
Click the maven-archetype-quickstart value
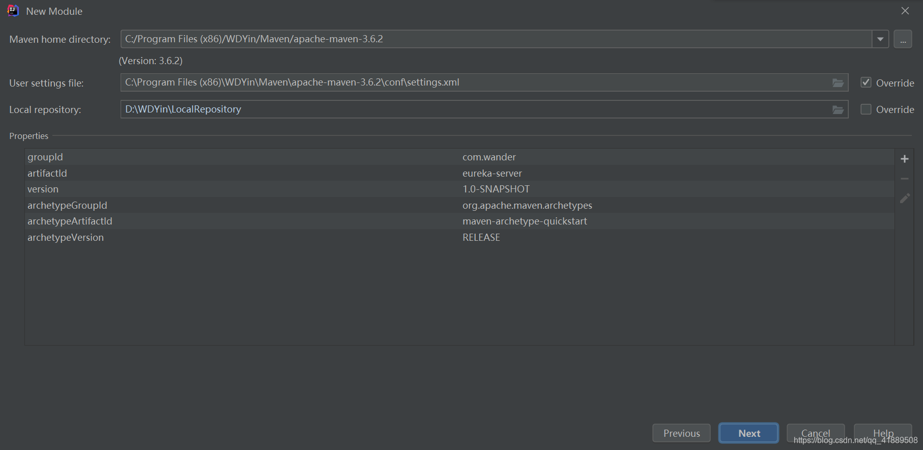tap(525, 221)
